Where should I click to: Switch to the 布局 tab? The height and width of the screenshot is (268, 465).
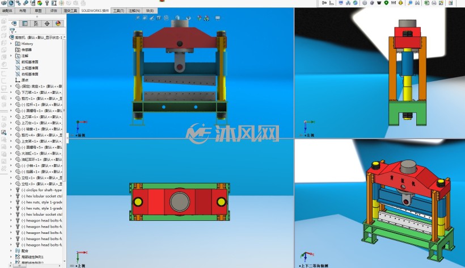23,11
